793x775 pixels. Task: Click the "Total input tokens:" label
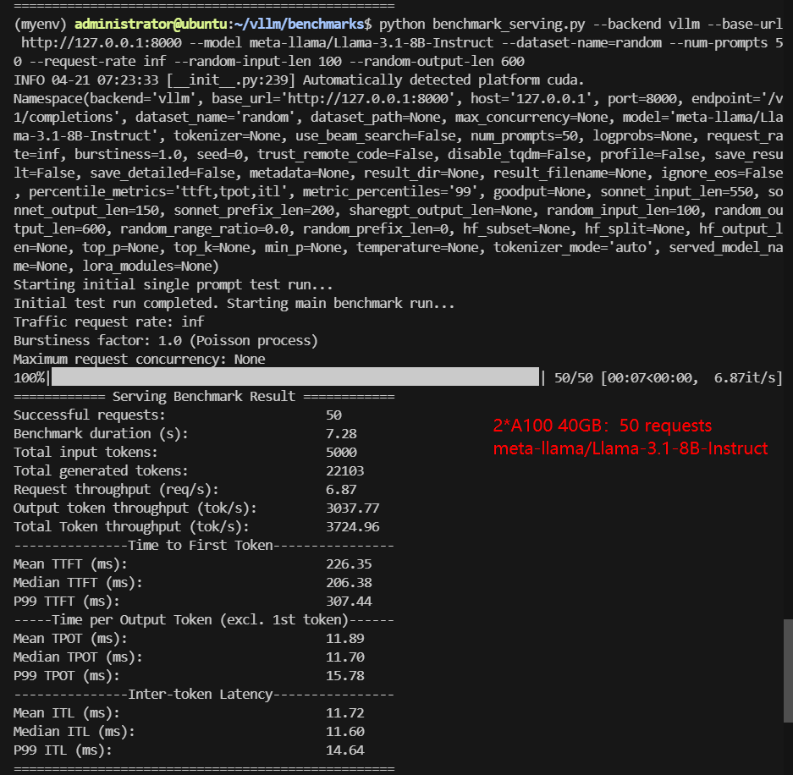coord(86,453)
